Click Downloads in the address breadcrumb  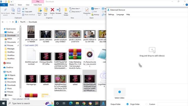[x=33, y=22]
